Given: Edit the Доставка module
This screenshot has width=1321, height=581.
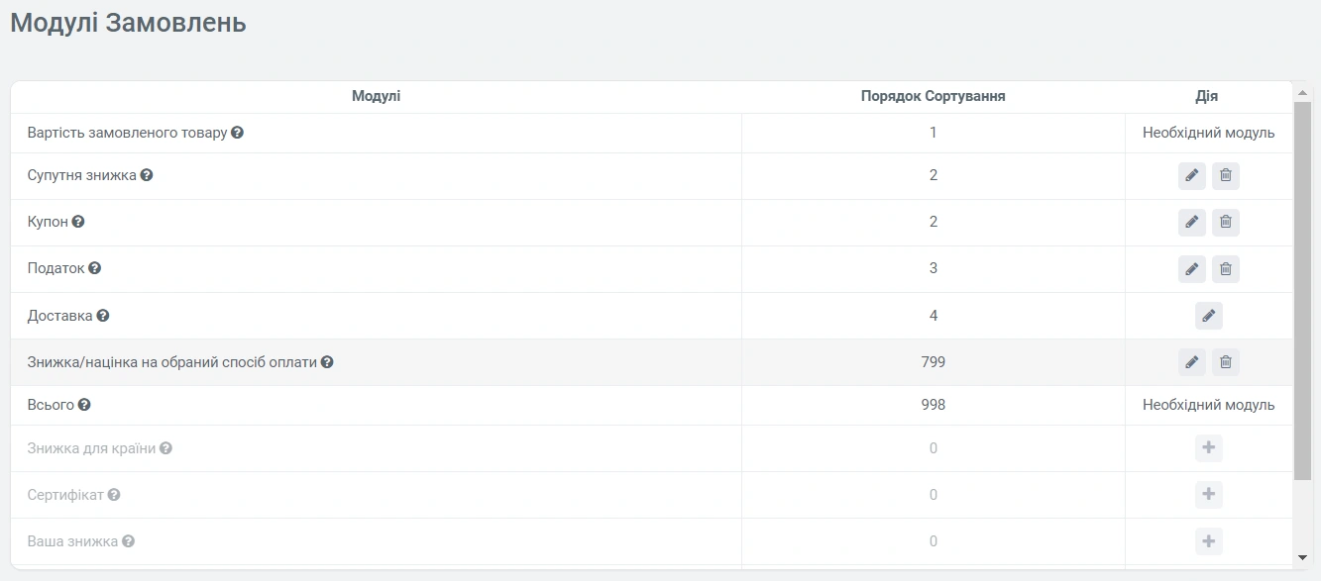Looking at the screenshot, I should [x=1209, y=316].
